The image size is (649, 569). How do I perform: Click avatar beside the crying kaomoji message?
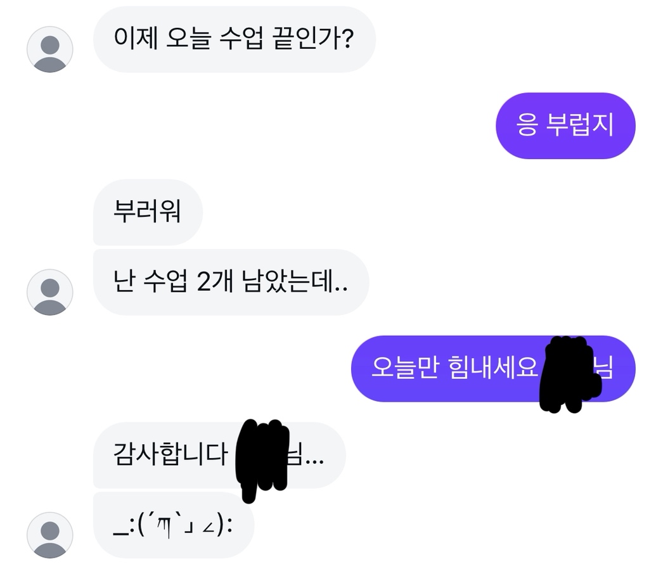click(50, 535)
